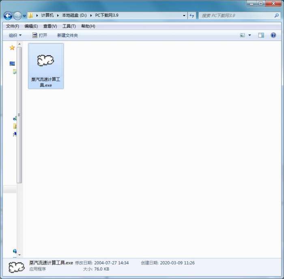The image size is (284, 279).
Task: Click the file size 76.0 KB
Action: (101, 269)
